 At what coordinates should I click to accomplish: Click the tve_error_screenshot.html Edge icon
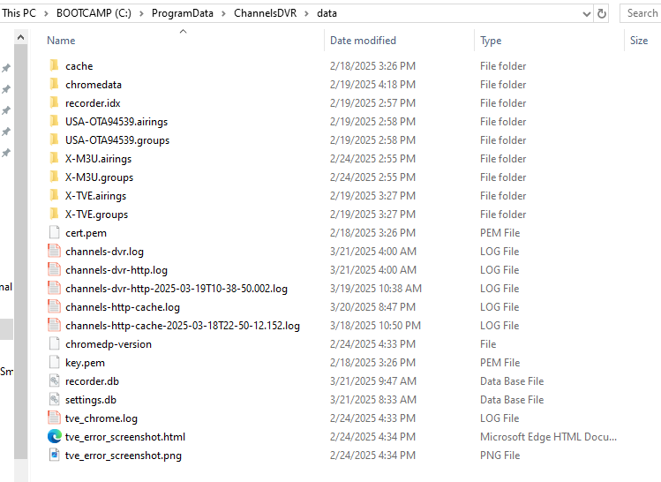(x=55, y=437)
